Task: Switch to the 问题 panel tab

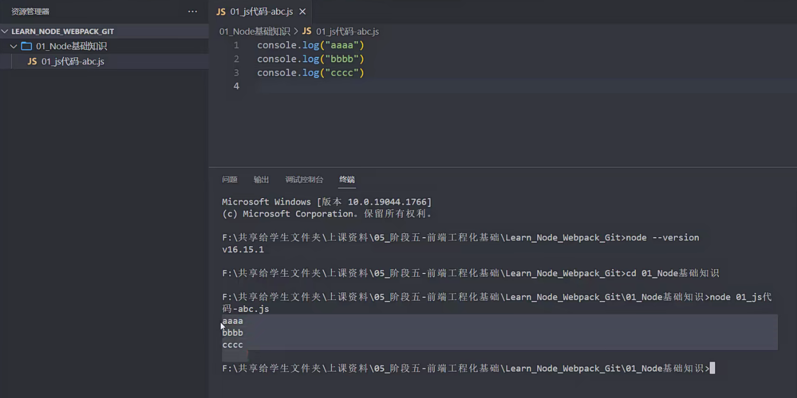Action: tap(229, 179)
